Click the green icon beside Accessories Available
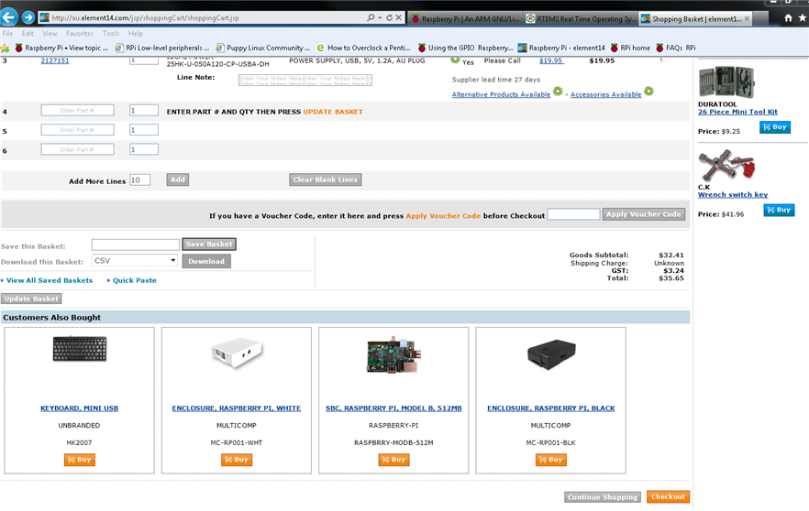The width and height of the screenshot is (809, 511). click(x=649, y=92)
